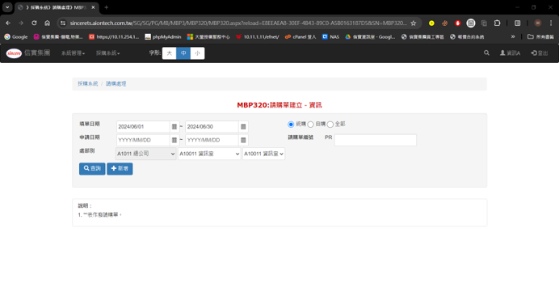Select the 統購 radio button
This screenshot has width=559, height=300.
tap(291, 125)
